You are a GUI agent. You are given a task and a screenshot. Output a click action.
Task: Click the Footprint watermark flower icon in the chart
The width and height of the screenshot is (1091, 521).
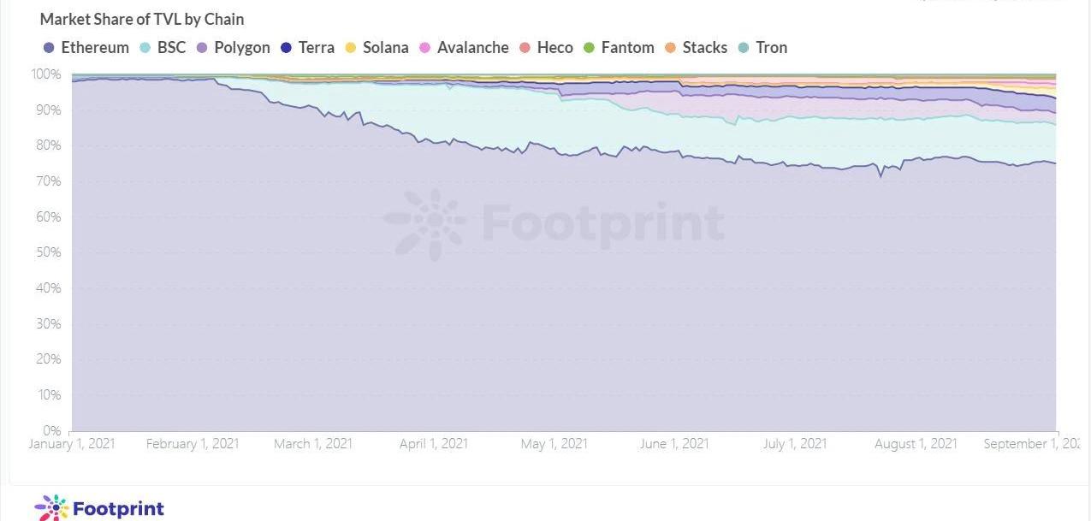coord(425,224)
